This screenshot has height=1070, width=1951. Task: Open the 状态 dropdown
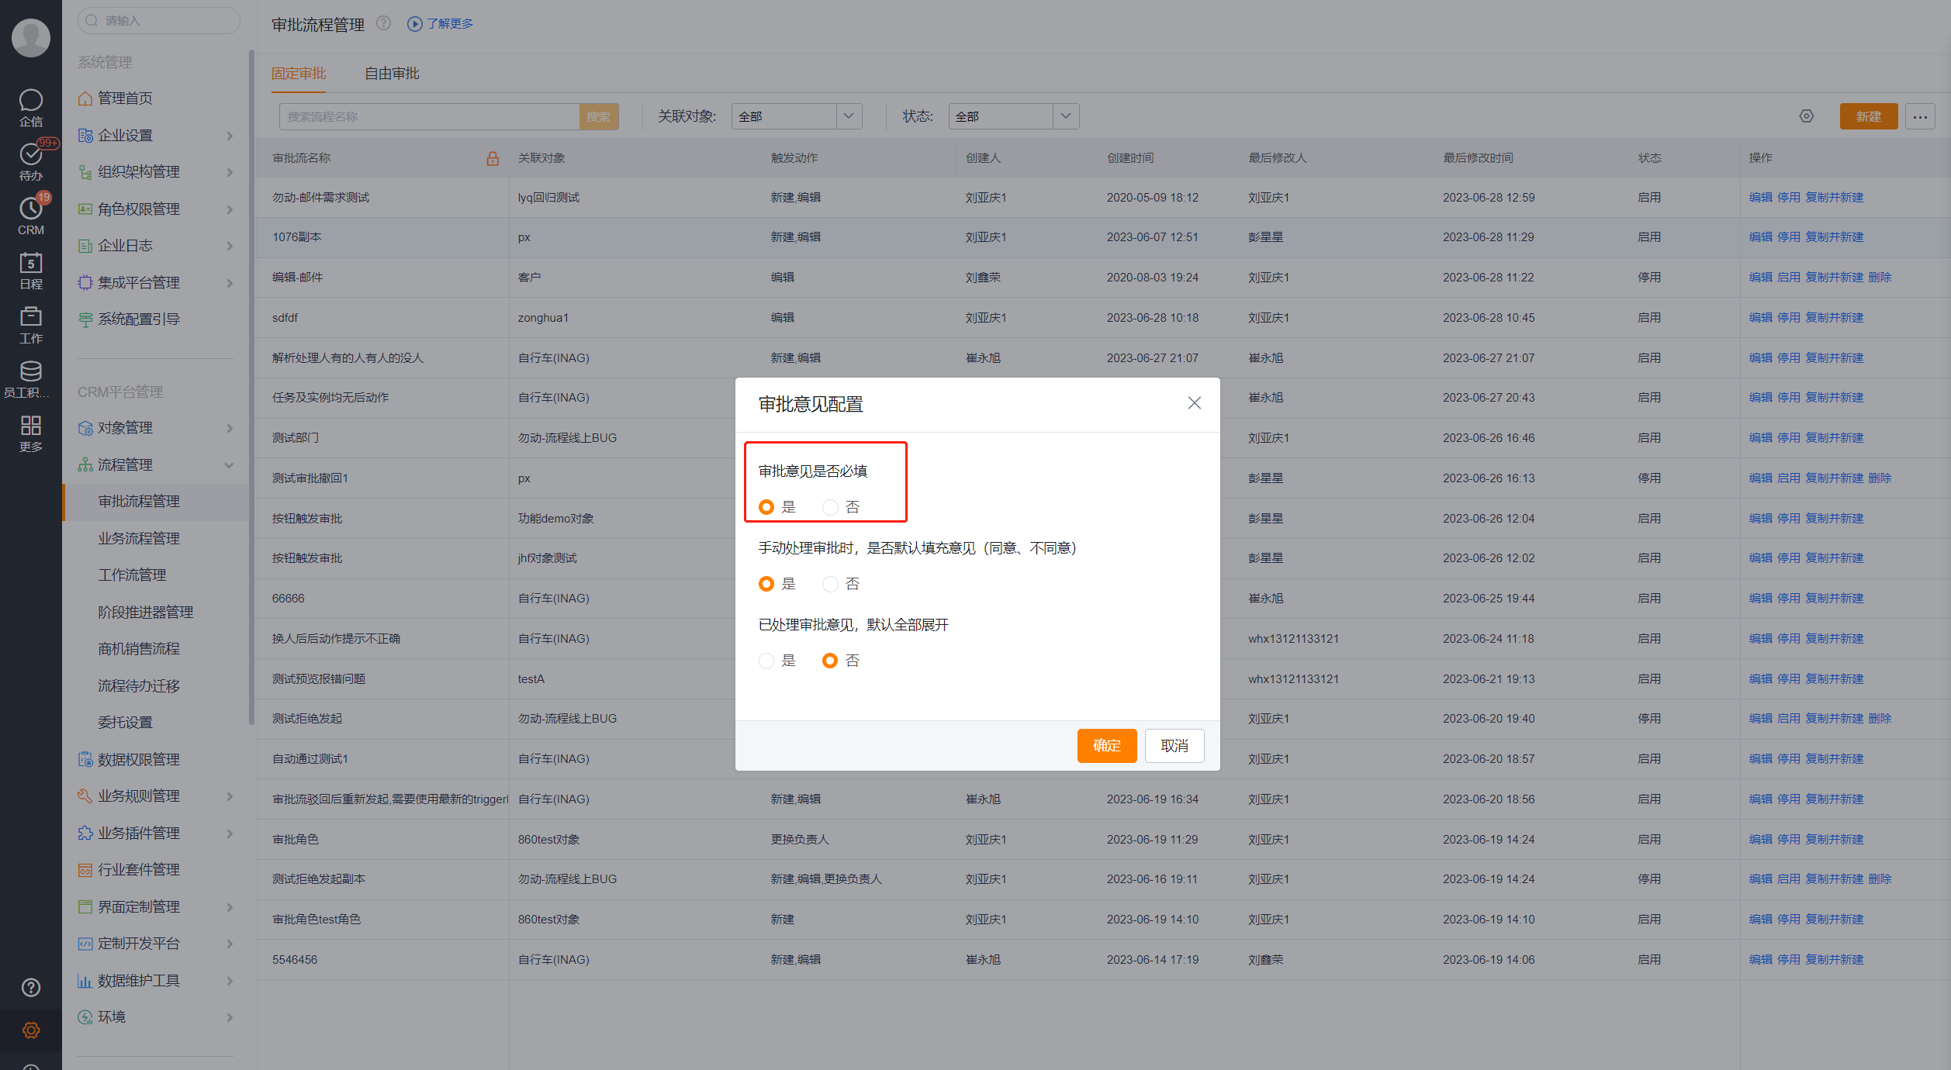tap(1014, 116)
